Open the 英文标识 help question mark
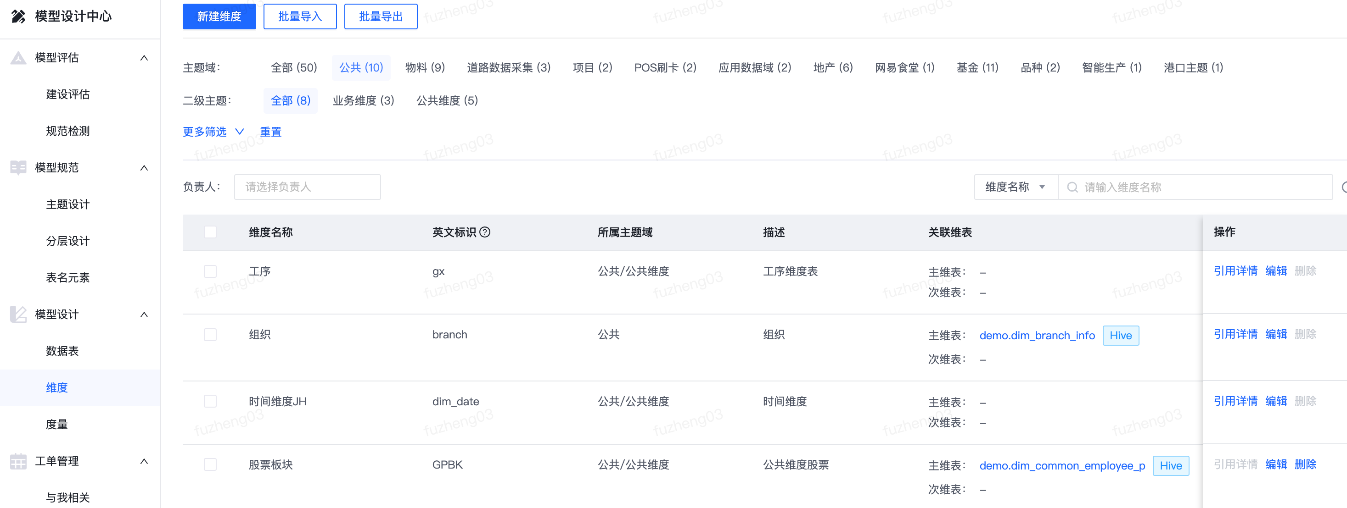 486,232
